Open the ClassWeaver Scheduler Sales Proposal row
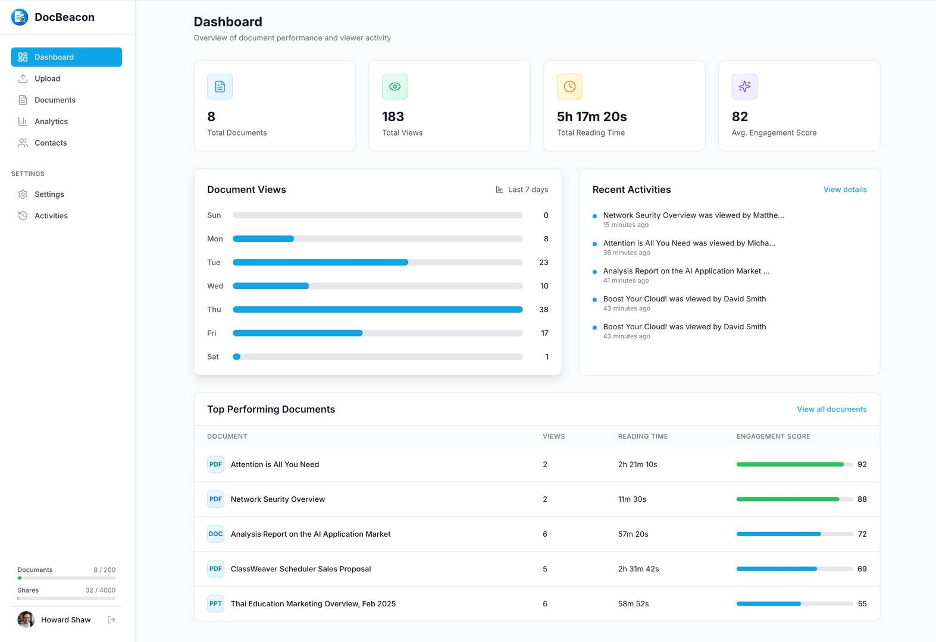936x642 pixels. tap(300, 569)
